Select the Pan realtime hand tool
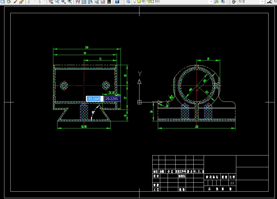 51,2
